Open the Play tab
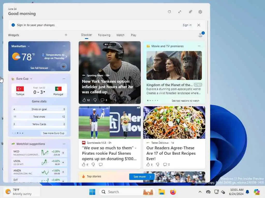 (133, 35)
